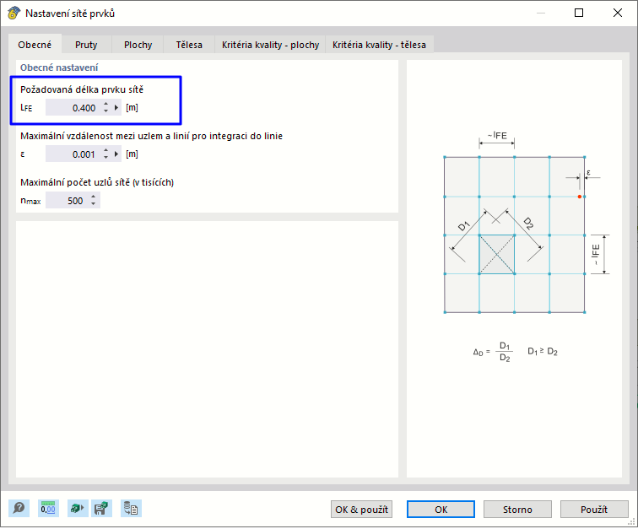Open the LFE field arrow menu
Screen dimensions: 638x529
(116, 108)
